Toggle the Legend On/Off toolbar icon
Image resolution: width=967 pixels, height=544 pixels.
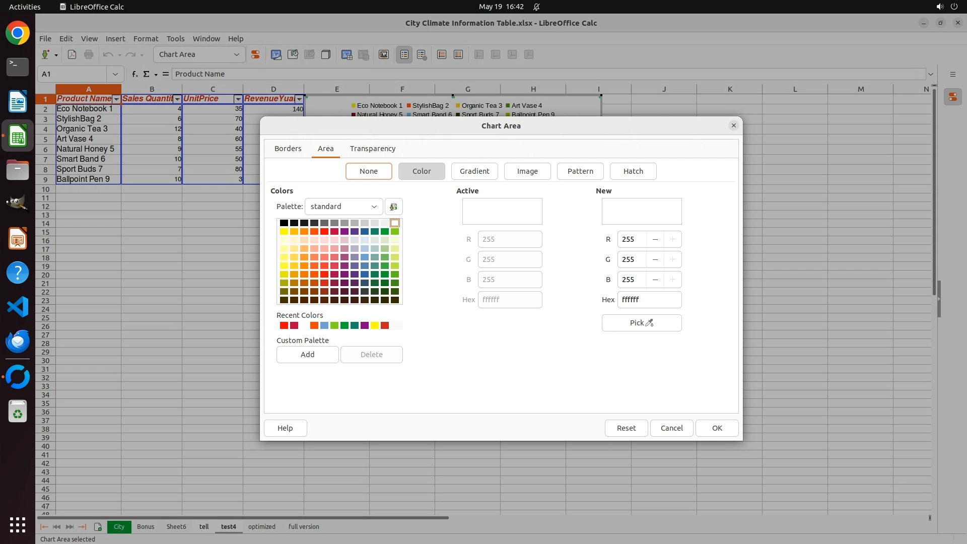pyautogui.click(x=404, y=54)
